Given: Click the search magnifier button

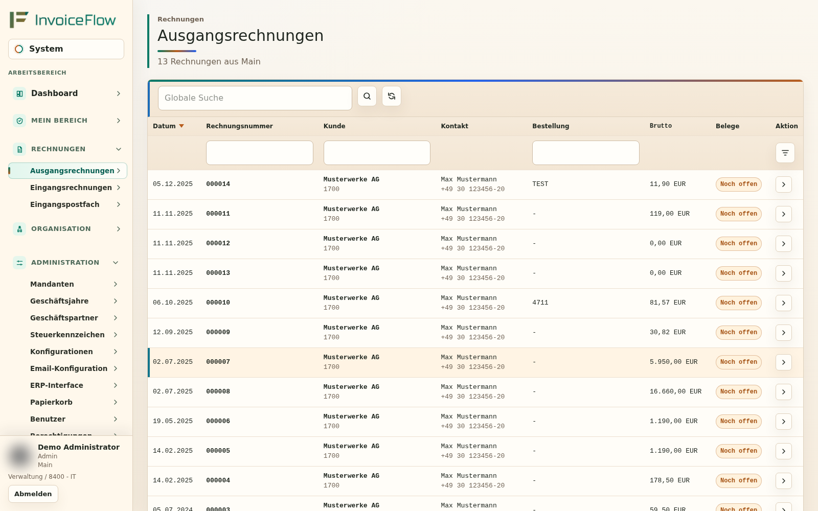Looking at the screenshot, I should tap(367, 96).
